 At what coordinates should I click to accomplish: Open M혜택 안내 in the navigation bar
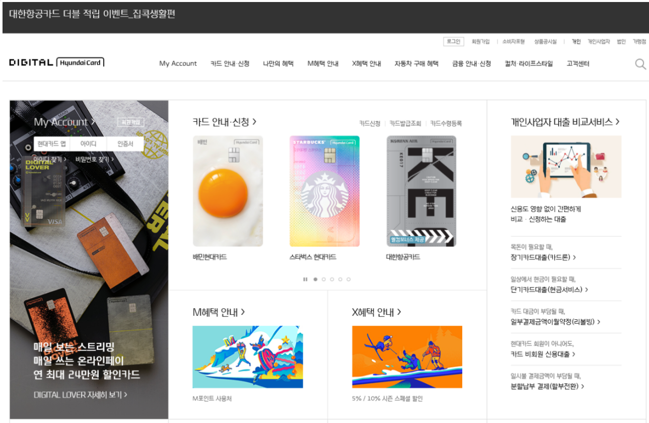click(x=323, y=63)
